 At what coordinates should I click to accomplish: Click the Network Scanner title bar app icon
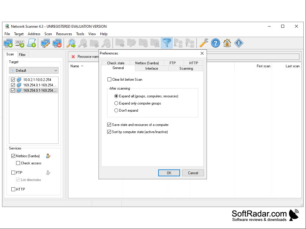click(7, 26)
